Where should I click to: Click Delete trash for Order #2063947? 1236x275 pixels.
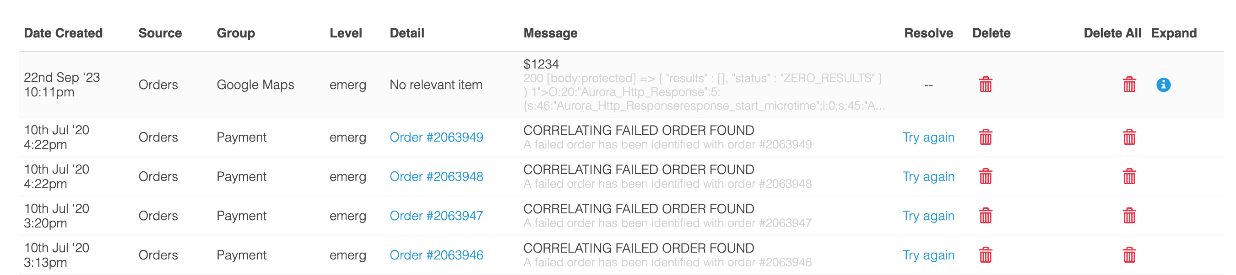coord(986,216)
